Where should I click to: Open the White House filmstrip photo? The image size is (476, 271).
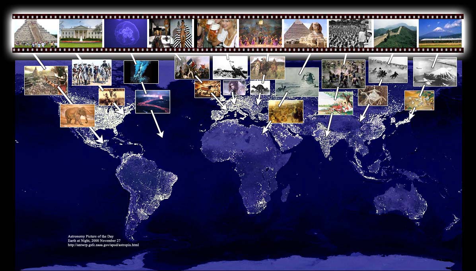coord(81,33)
